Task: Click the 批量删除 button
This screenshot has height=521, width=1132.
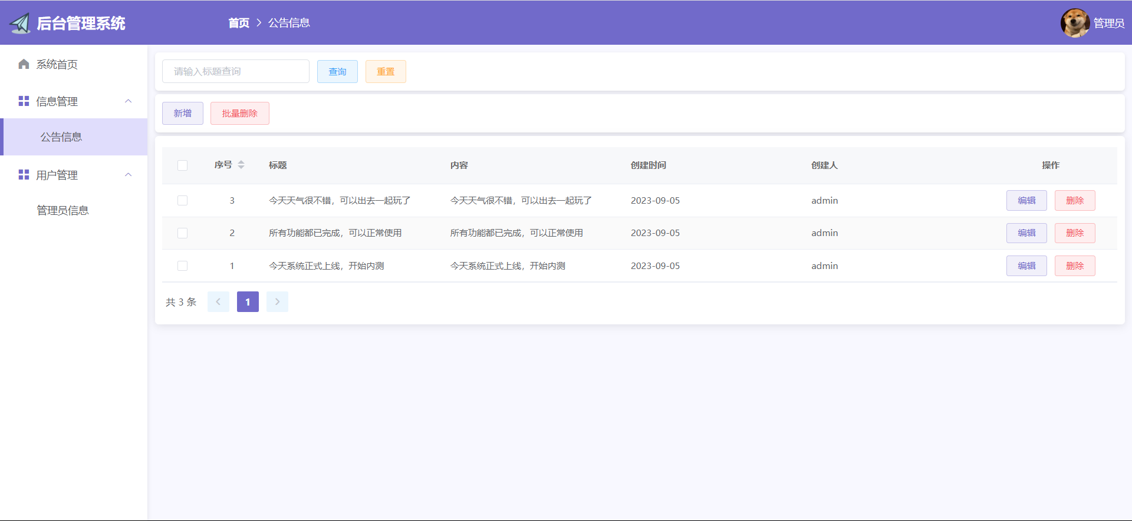Action: tap(239, 114)
